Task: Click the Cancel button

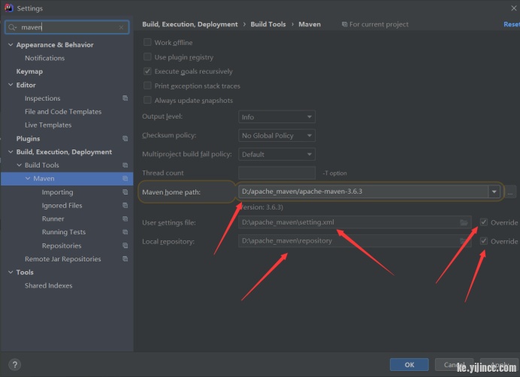Action: tap(455, 365)
